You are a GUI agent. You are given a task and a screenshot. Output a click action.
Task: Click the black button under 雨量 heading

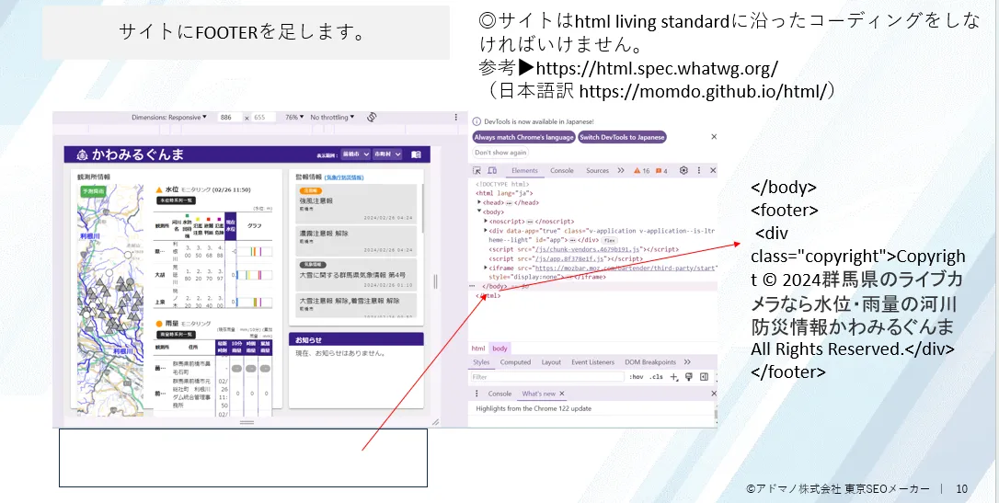tap(176, 335)
